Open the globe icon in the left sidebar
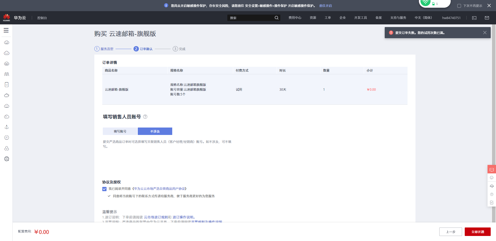Screen dimensions: 496x241 pos(7,159)
